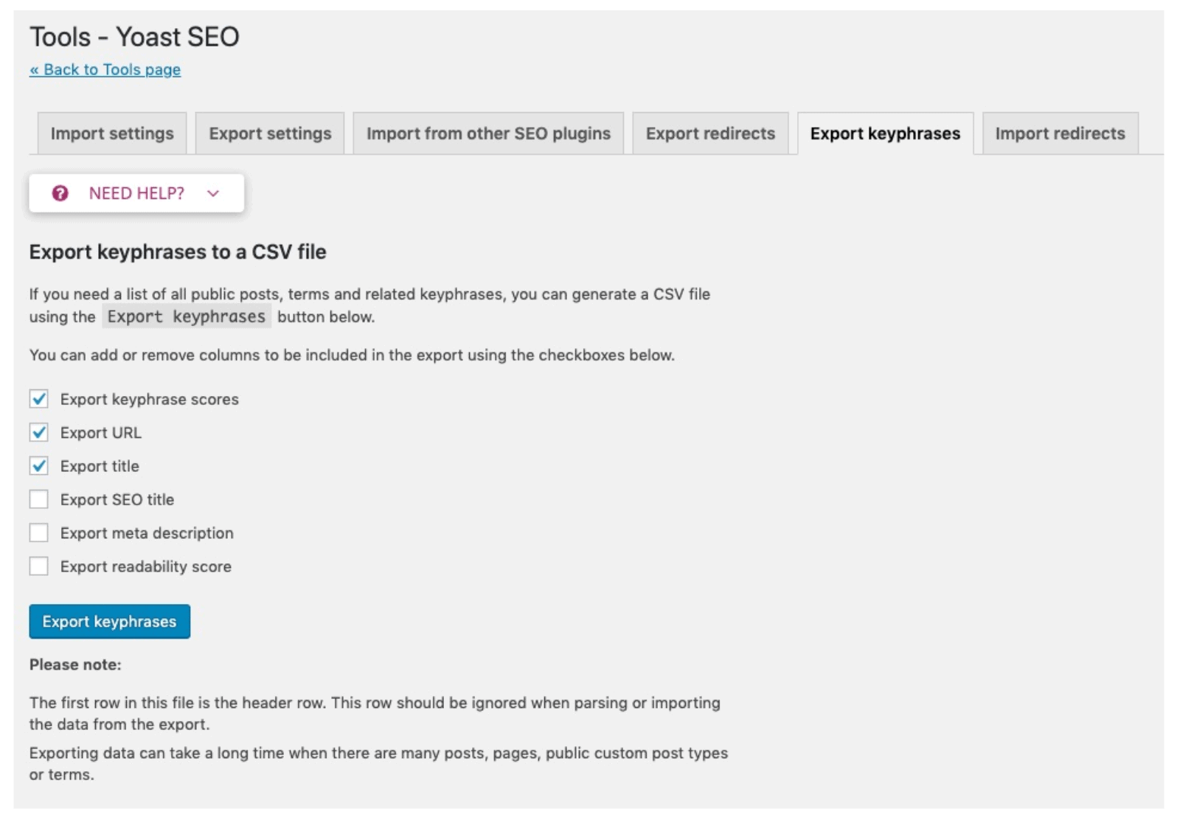Click the 'Exporting data can take a long time' paragraph
The image size is (1177, 820).
pos(378,763)
